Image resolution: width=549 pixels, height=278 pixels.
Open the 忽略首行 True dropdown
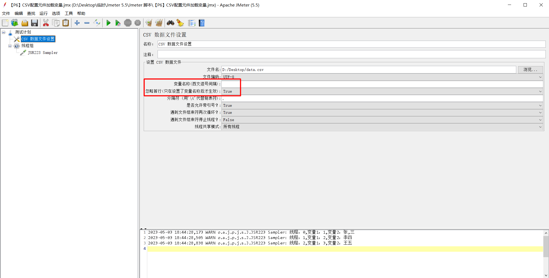pyautogui.click(x=383, y=91)
